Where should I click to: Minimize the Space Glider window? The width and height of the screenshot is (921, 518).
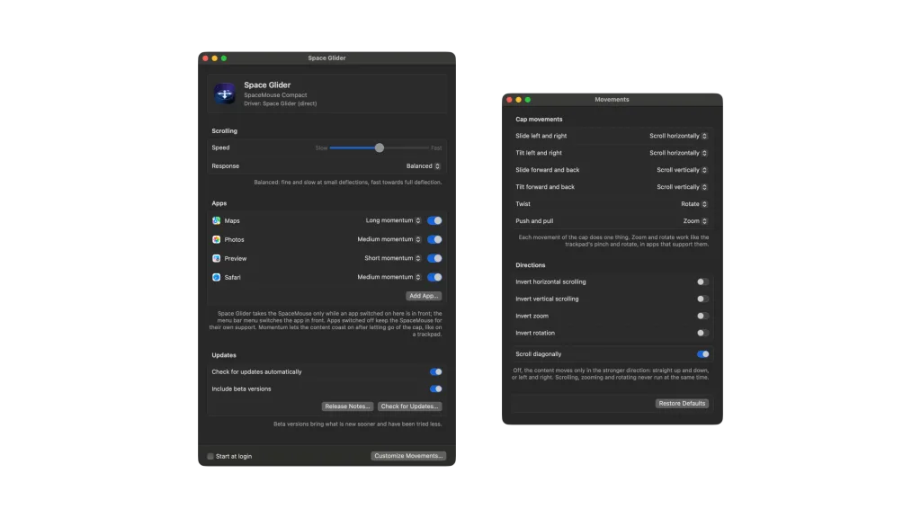point(214,58)
